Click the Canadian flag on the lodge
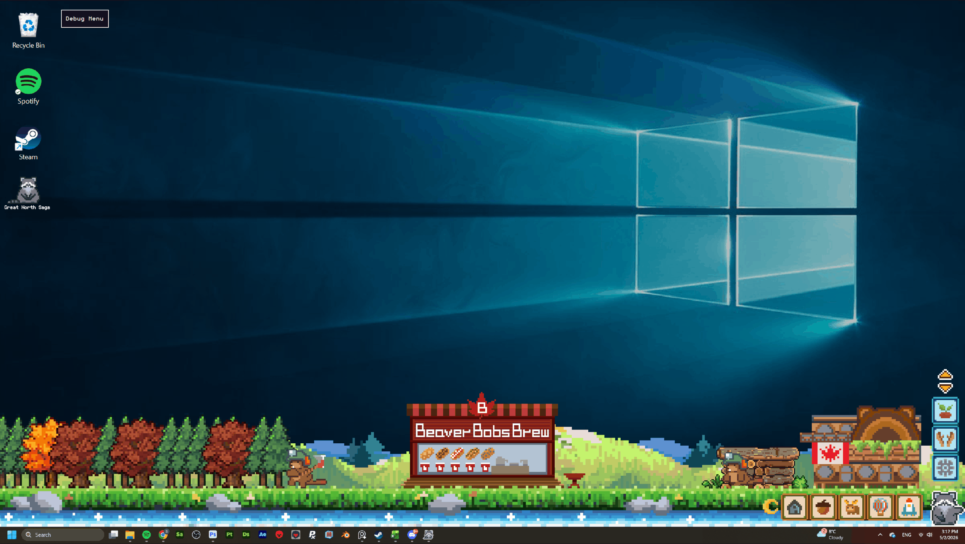This screenshot has height=544, width=965. (x=830, y=453)
